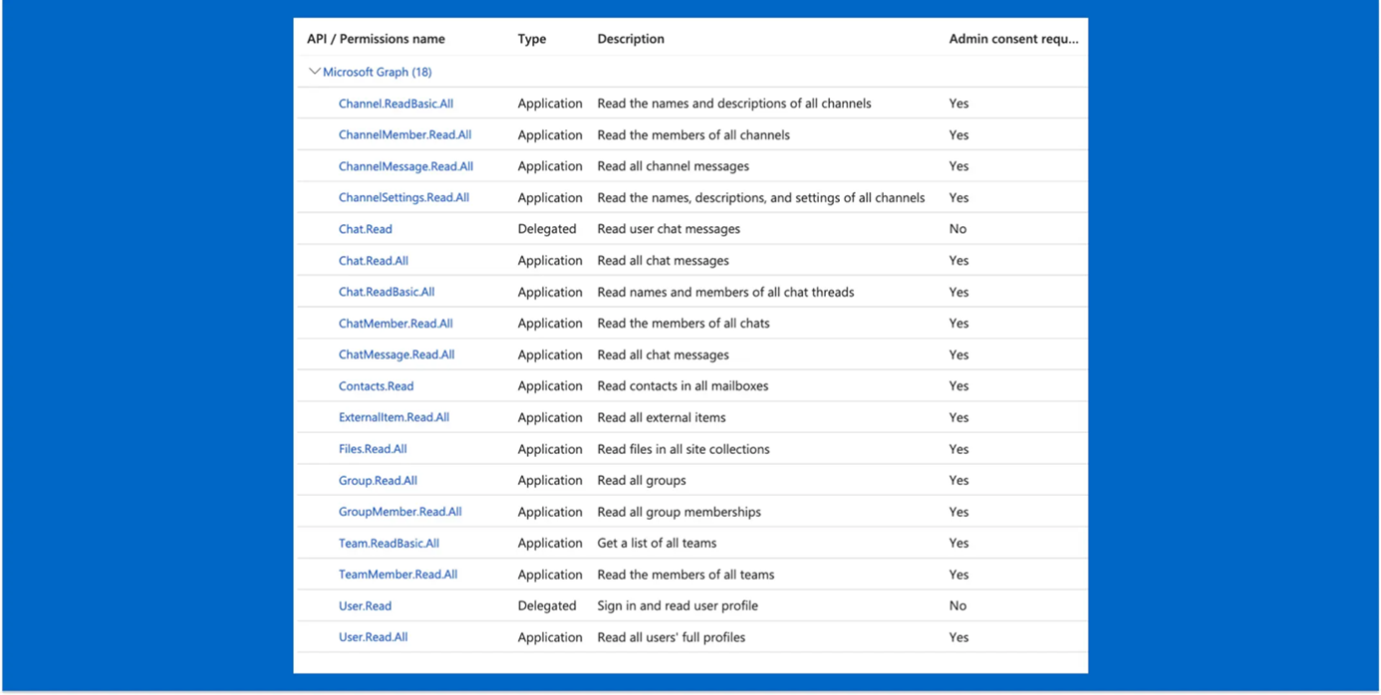Screen dimensions: 1381x695
Task: Click the ChannelMember.Read.All permission
Action: click(405, 135)
